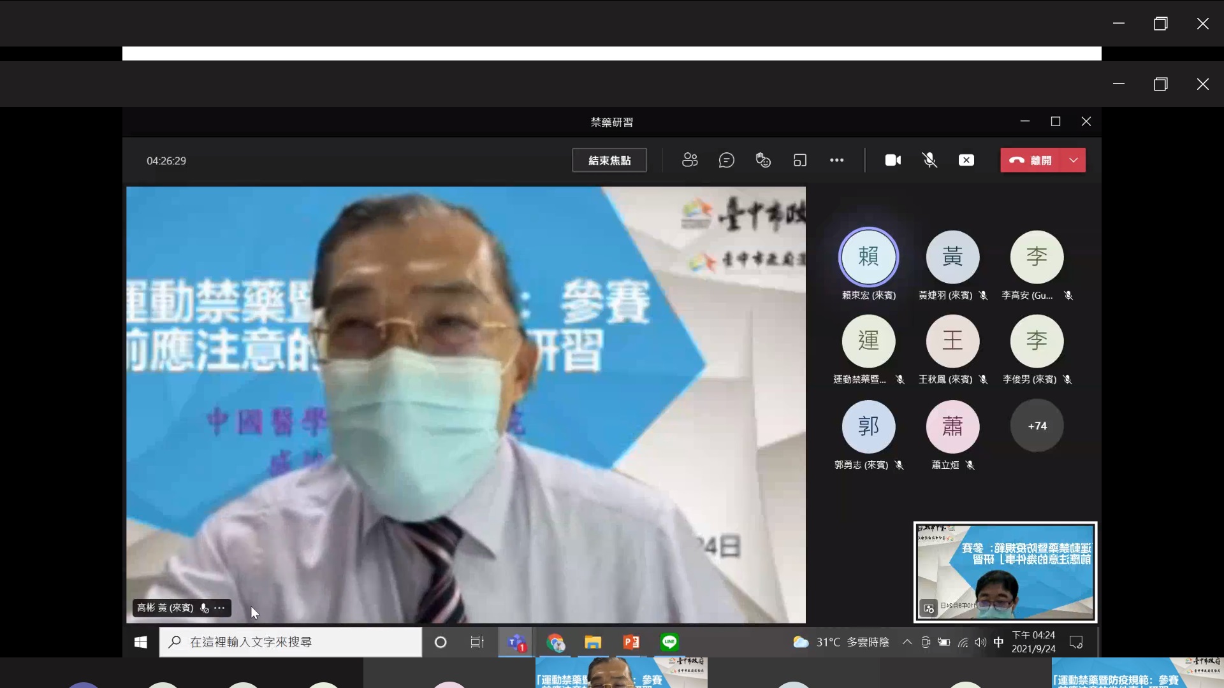Toggle the microphone mute button
Screen dimensions: 1224x688
pos(929,161)
